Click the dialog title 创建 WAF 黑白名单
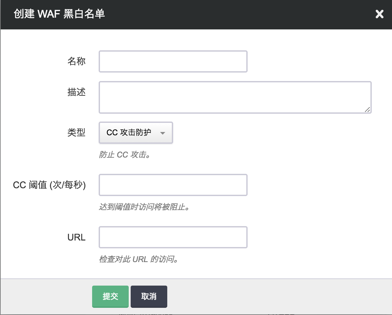 click(59, 14)
